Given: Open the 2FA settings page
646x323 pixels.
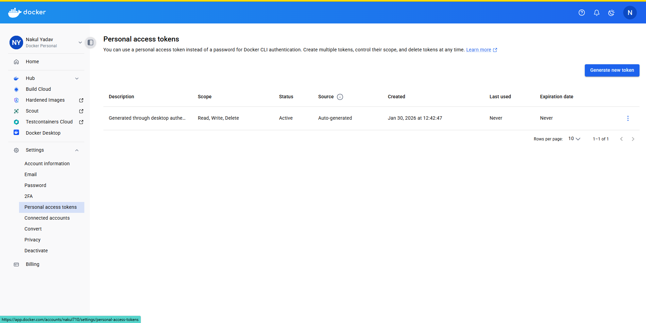Looking at the screenshot, I should point(29,196).
